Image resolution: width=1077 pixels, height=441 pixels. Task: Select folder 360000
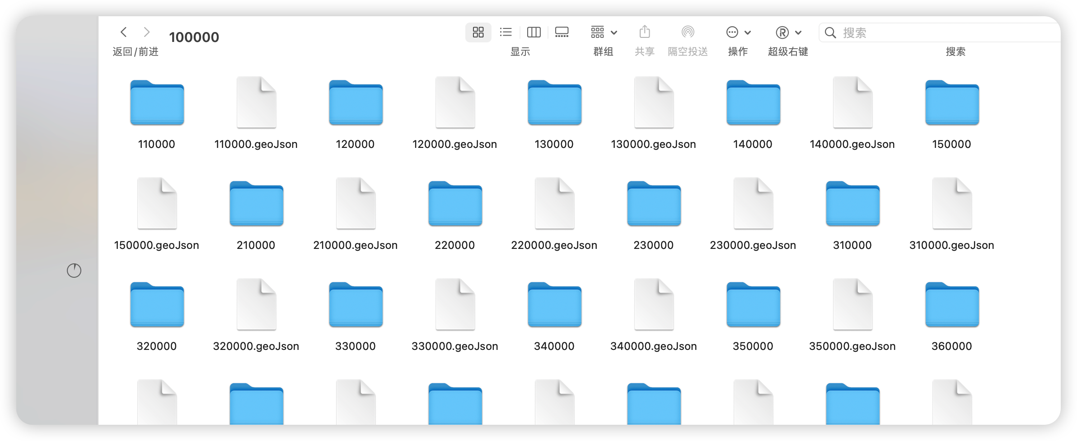952,304
